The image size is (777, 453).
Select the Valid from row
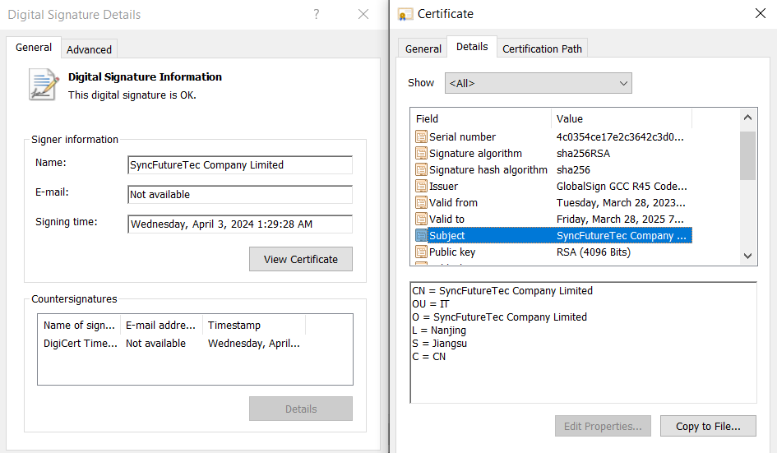click(x=553, y=203)
